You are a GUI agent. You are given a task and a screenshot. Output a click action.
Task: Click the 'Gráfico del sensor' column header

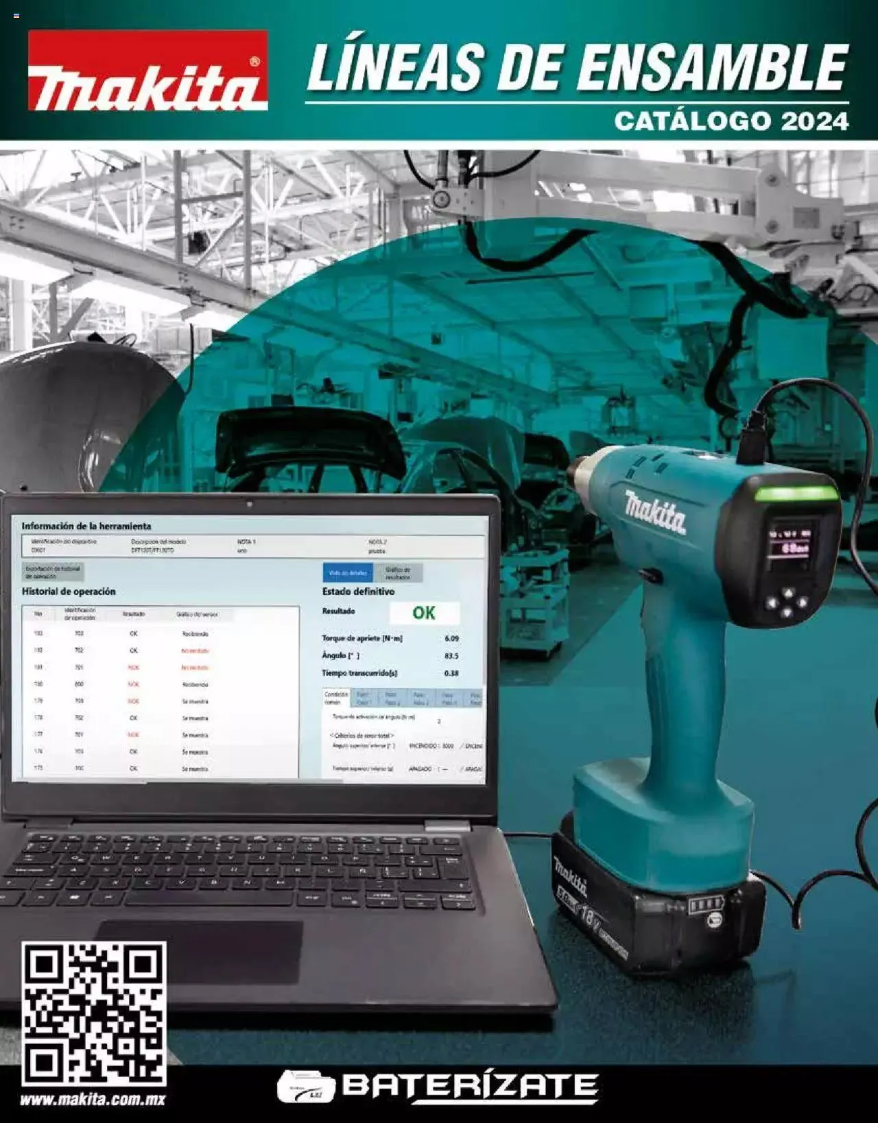(x=196, y=615)
